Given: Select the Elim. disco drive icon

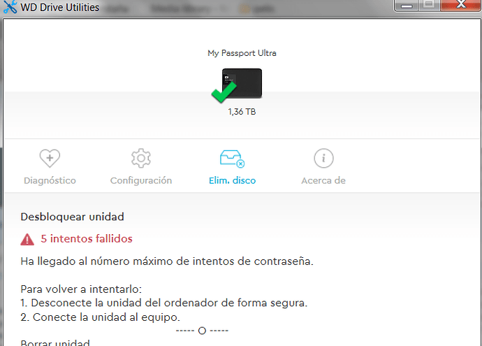Looking at the screenshot, I should 233,159.
